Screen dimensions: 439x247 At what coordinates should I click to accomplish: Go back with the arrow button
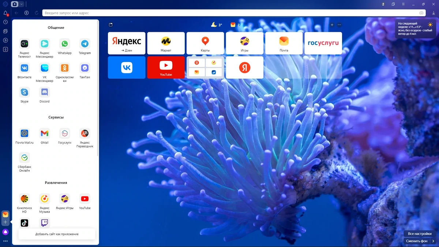coord(16,13)
